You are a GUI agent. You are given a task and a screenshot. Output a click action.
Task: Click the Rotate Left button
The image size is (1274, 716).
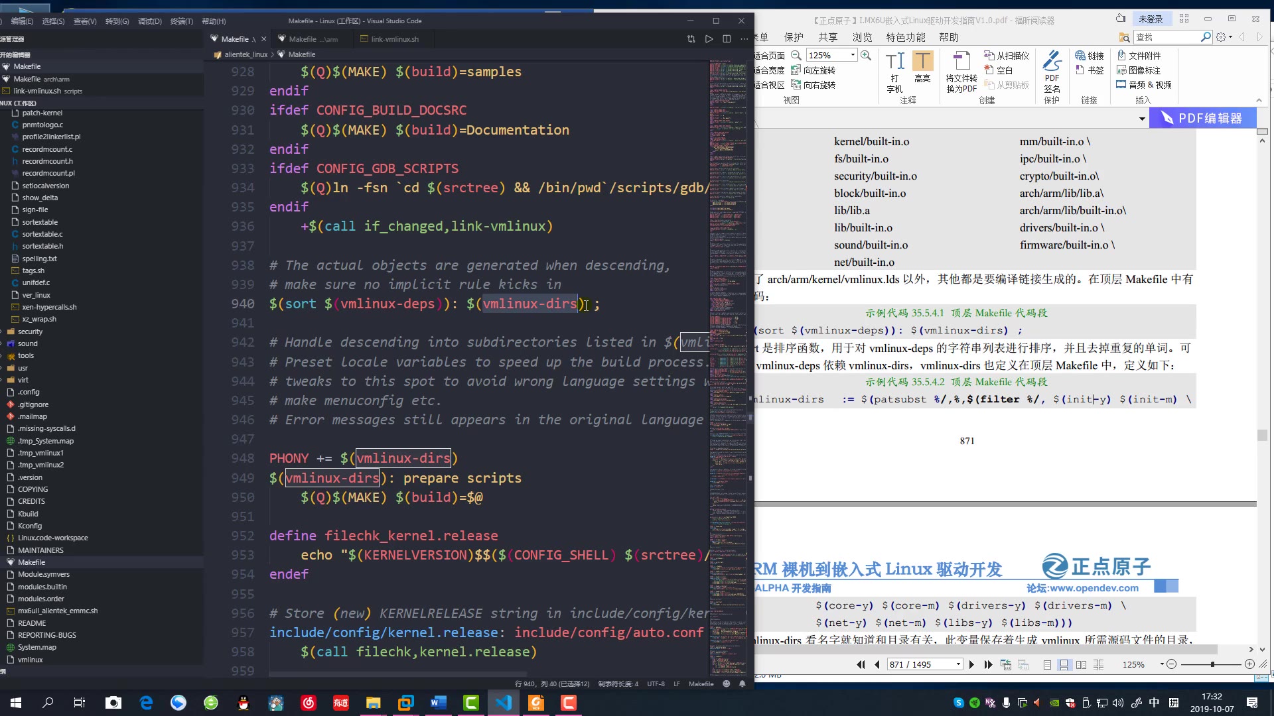coord(814,70)
